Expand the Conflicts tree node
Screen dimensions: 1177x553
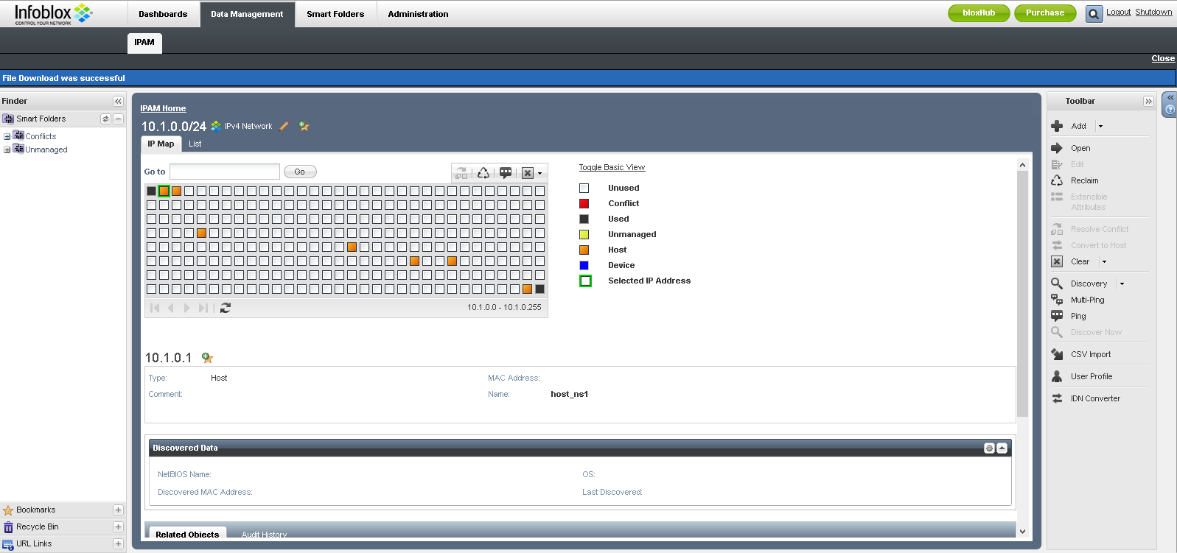pos(7,136)
